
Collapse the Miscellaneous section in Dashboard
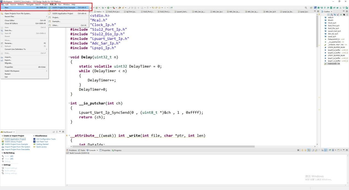tap(34, 136)
